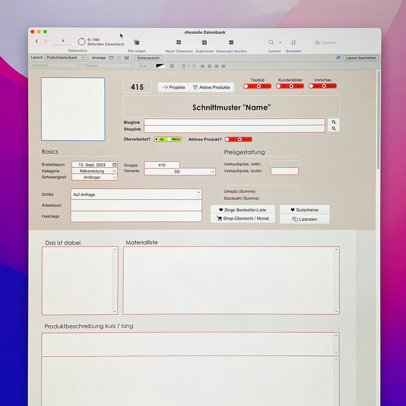The image size is (406, 406).
Task: Expand the Variante DE dropdown
Action: [213, 171]
